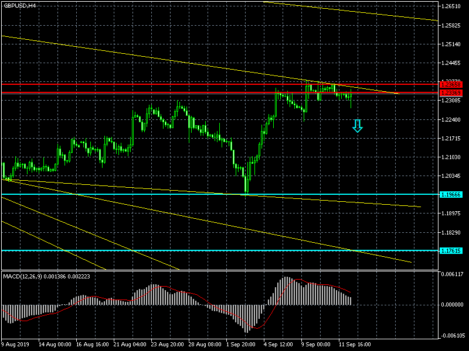Click the 21 Aug 04:00 time label
469x351 pixels.
(130, 345)
